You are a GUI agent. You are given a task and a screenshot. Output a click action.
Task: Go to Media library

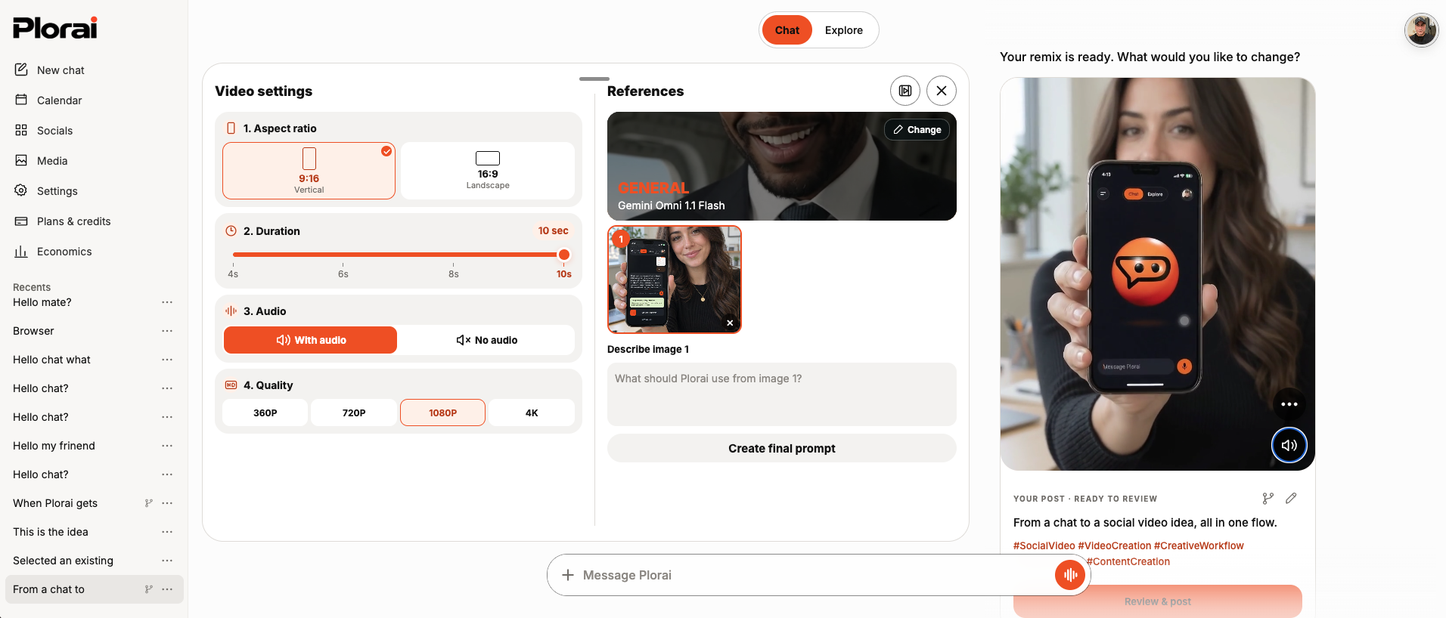41,161
